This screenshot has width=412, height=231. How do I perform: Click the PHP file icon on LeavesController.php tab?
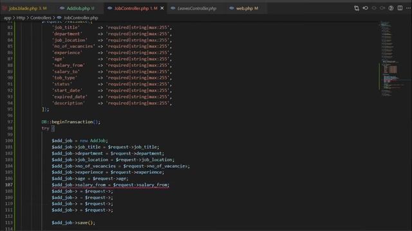[173, 8]
